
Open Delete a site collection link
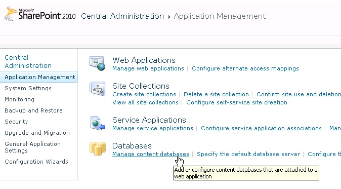coord(216,94)
